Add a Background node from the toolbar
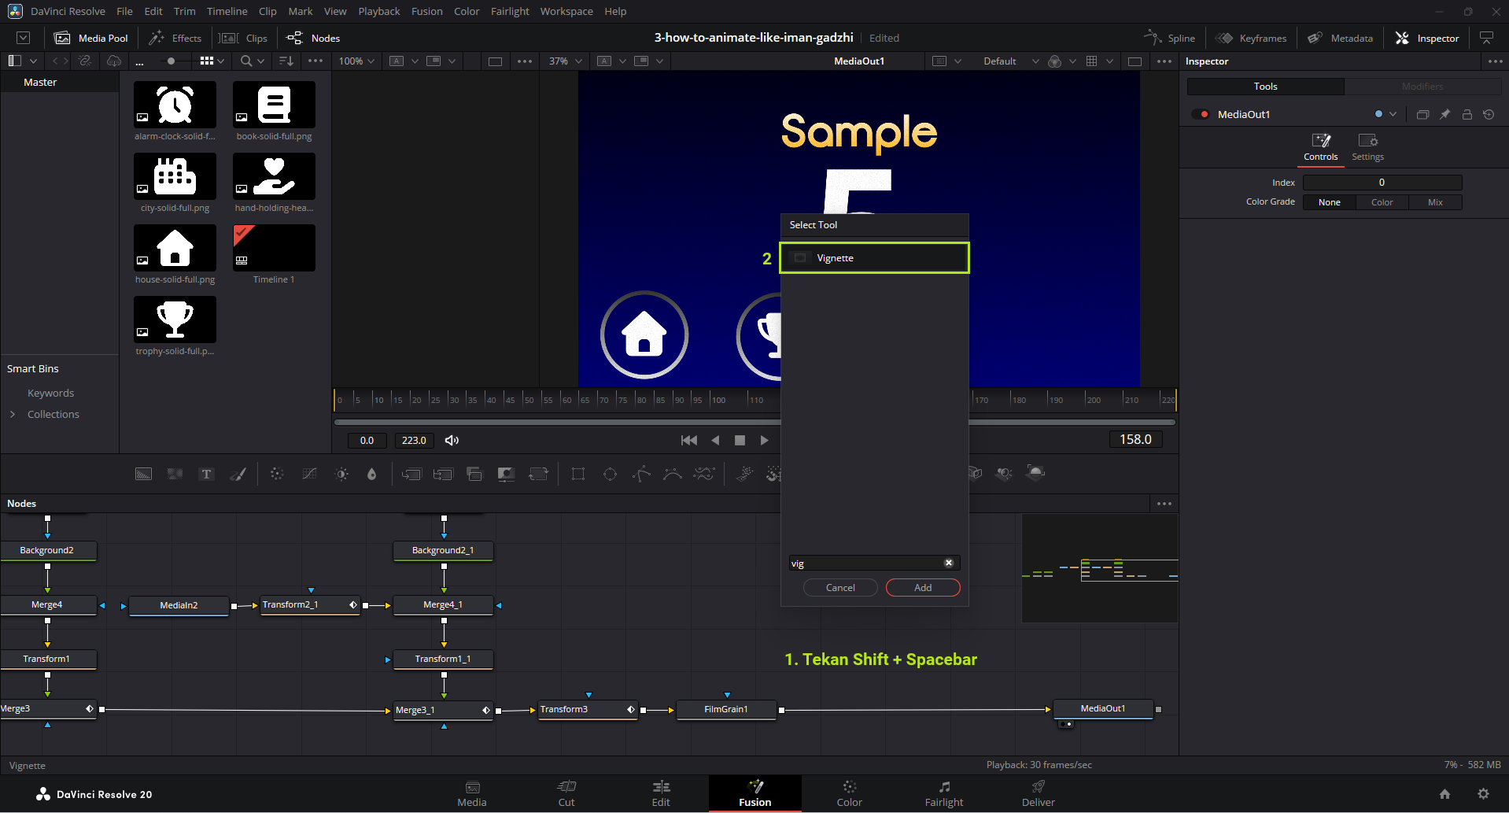Image resolution: width=1509 pixels, height=813 pixels. click(x=143, y=474)
